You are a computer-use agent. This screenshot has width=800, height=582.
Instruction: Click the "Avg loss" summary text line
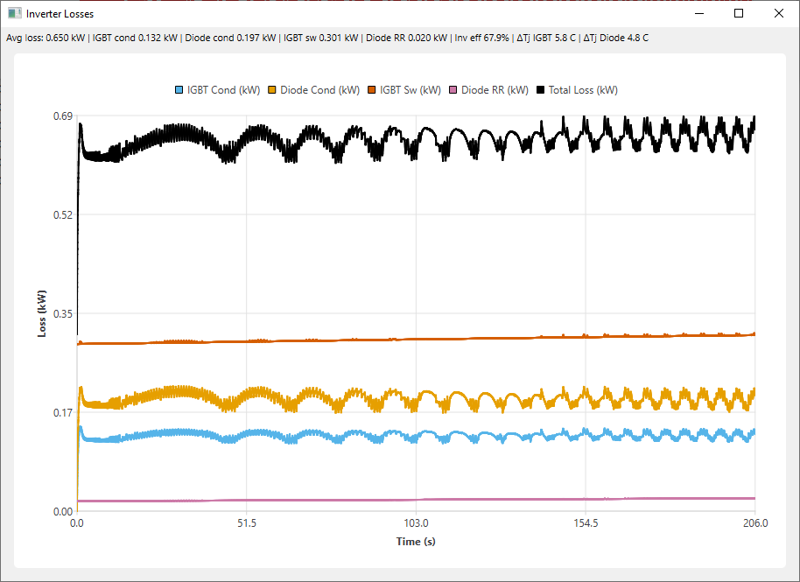click(327, 39)
